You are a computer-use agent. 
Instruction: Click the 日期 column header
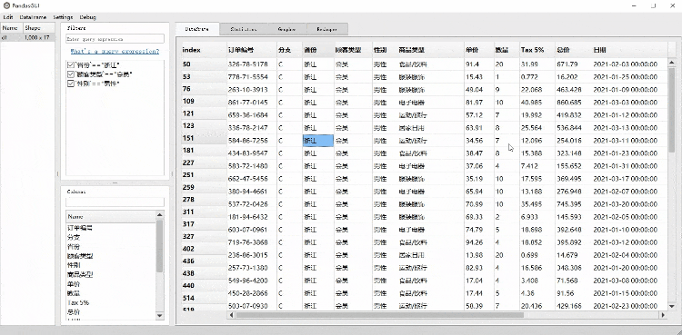pos(629,50)
